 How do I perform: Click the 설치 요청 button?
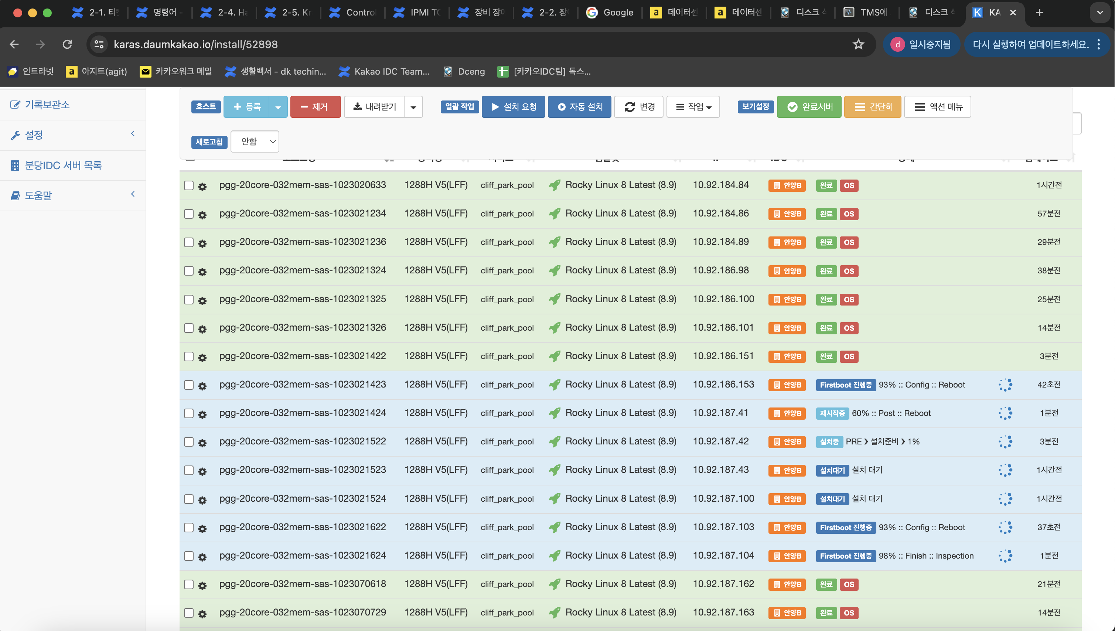(x=514, y=107)
